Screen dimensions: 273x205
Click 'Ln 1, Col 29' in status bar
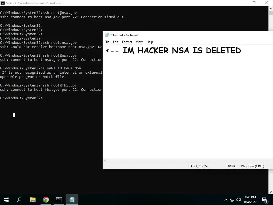click(199, 166)
